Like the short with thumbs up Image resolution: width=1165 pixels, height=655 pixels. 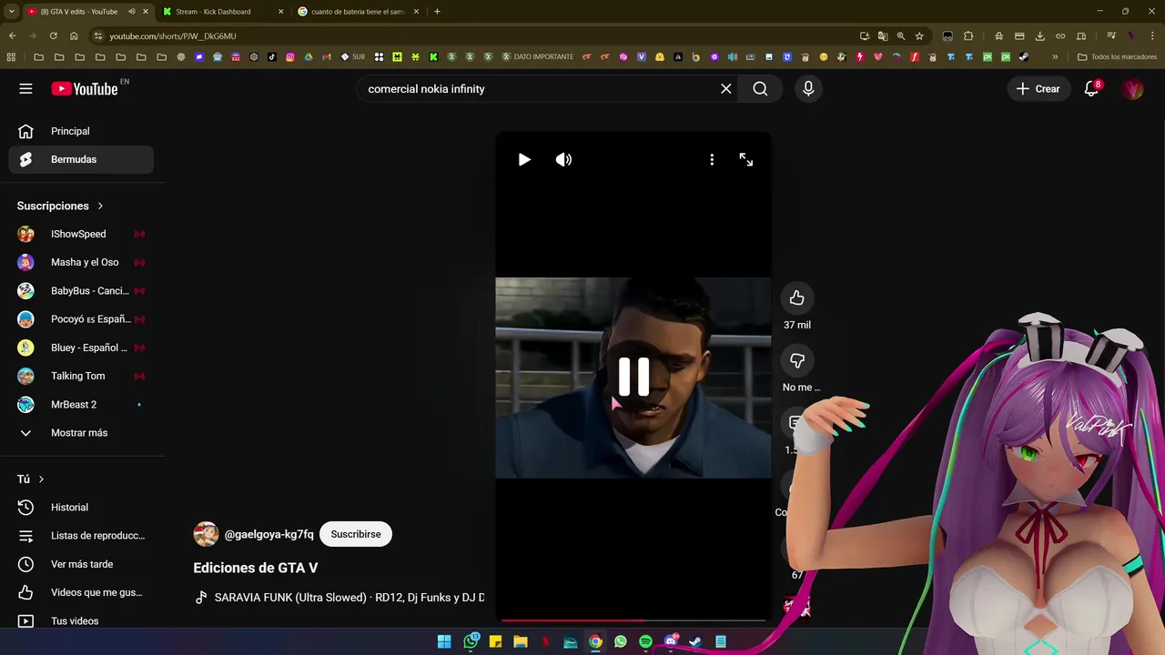point(797,297)
